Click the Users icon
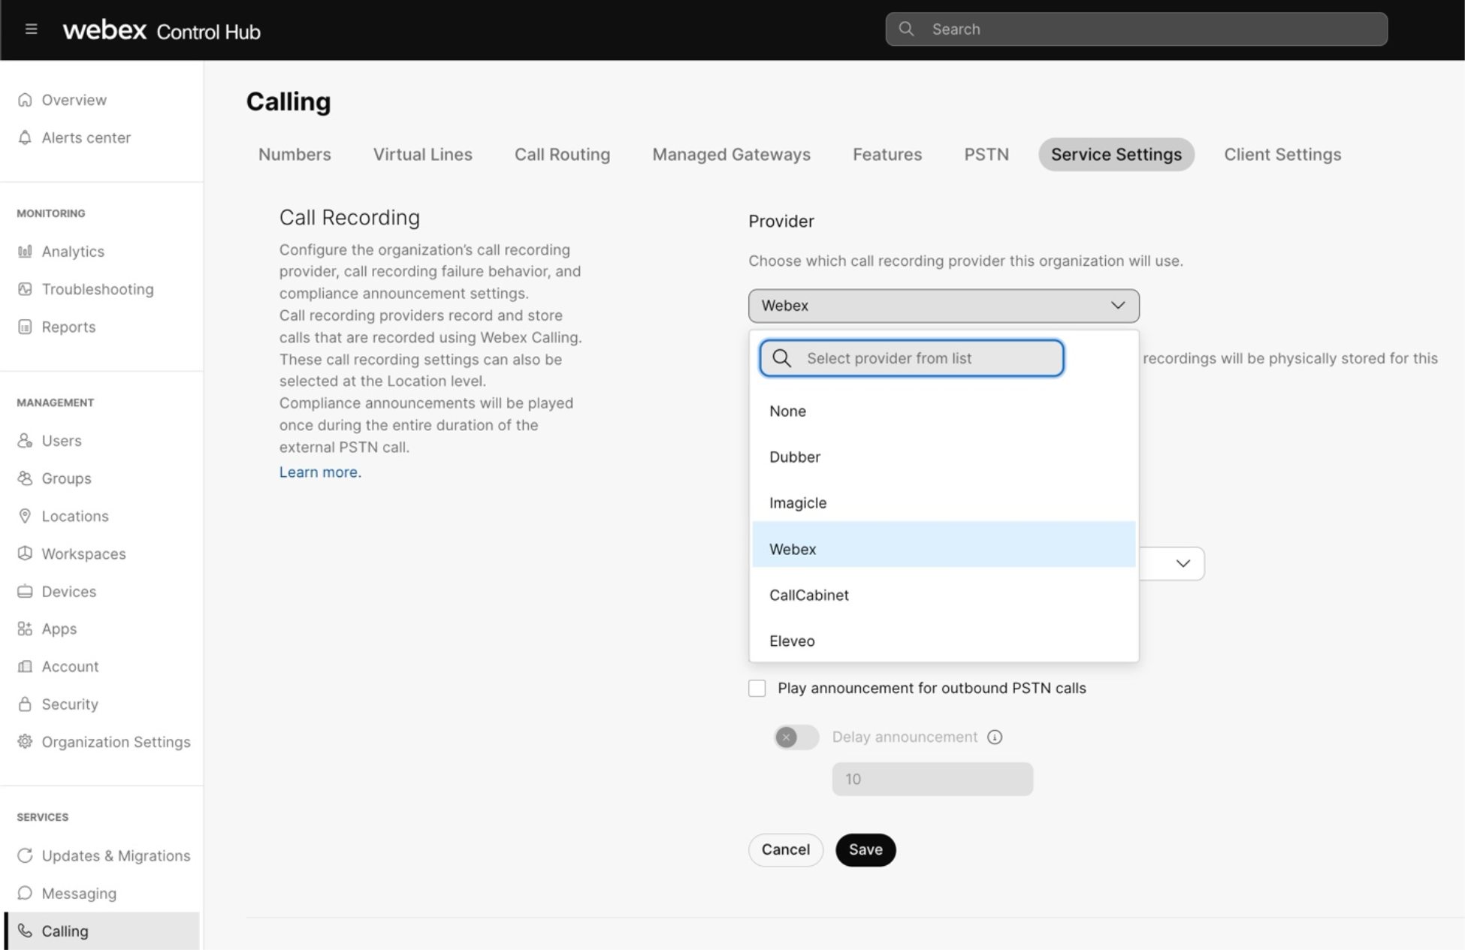 25,441
